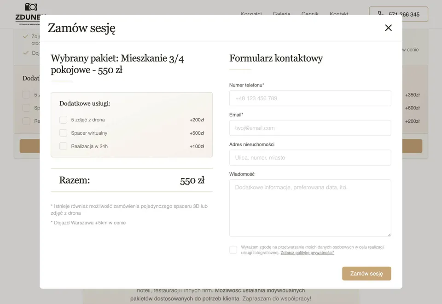Click the Adres nieruchomości field
The image size is (442, 304).
[310, 158]
